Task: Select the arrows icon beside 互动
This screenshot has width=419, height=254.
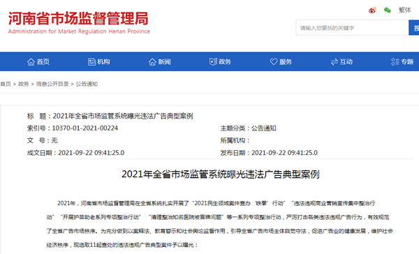Action: pyautogui.click(x=335, y=62)
